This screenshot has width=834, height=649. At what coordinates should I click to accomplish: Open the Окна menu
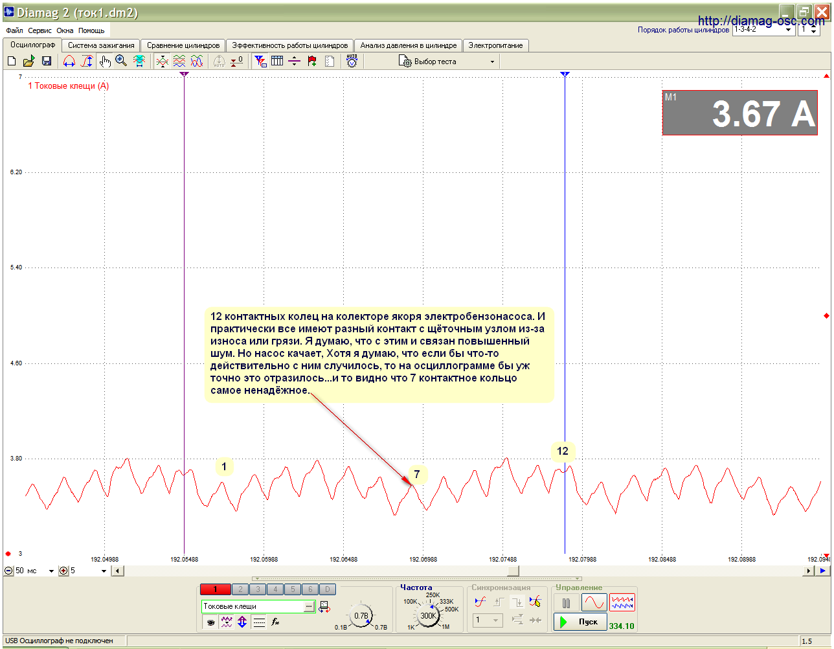(65, 30)
